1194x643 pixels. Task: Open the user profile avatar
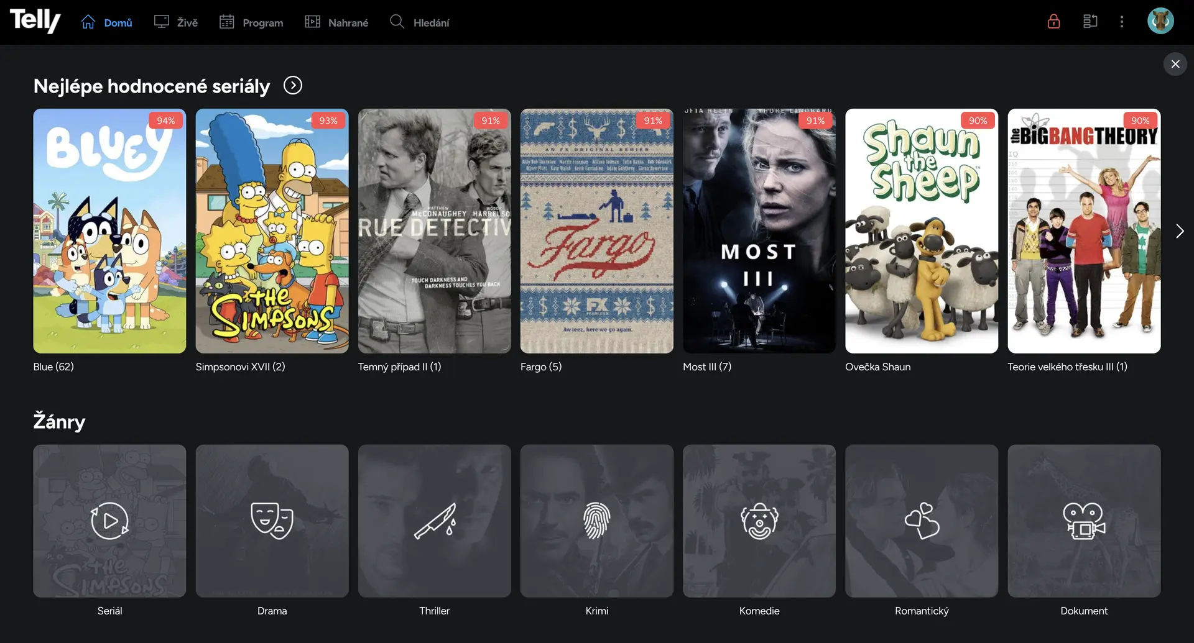(1160, 21)
